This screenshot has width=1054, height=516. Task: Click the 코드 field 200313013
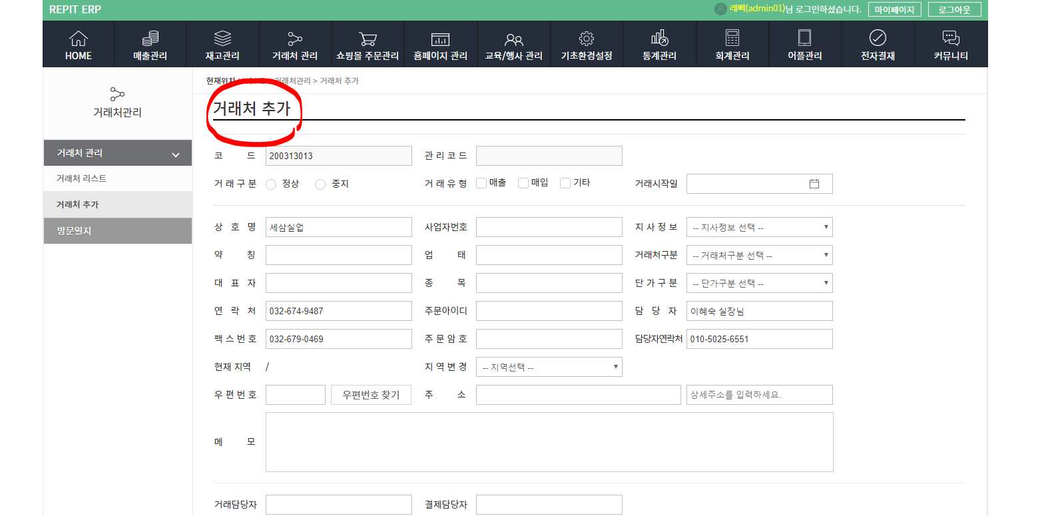coord(339,156)
